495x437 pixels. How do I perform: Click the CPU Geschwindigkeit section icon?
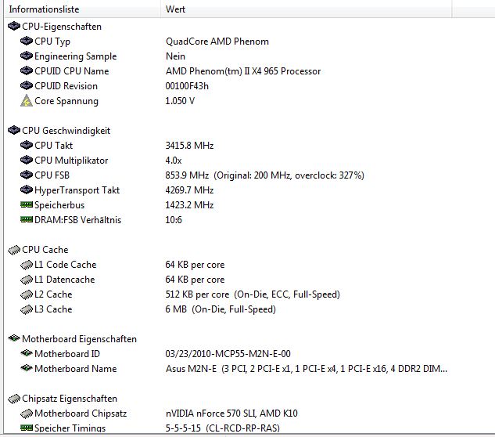point(14,130)
